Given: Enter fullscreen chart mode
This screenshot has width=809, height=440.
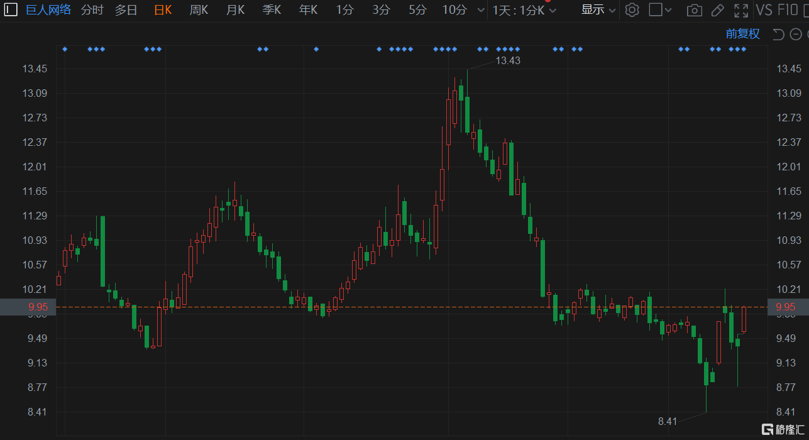Looking at the screenshot, I should pos(741,10).
